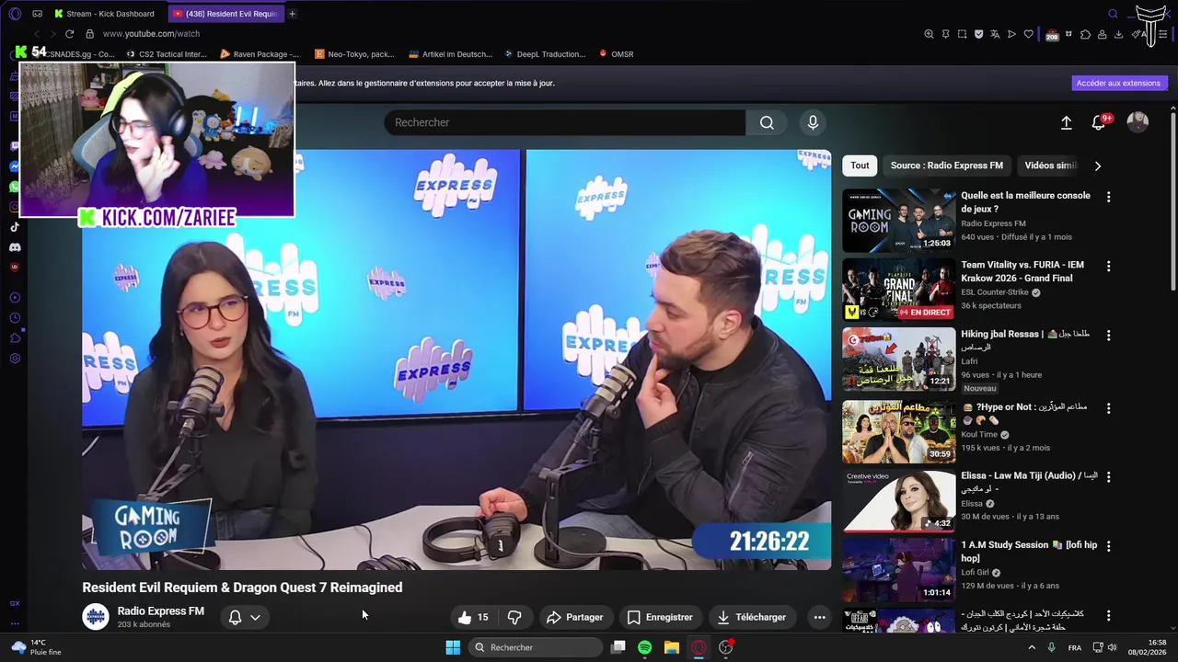Show next filter chips arrow
1178x662 pixels.
(1097, 165)
